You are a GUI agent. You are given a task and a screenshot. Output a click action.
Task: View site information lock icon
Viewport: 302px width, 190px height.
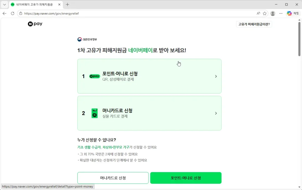tap(21, 14)
